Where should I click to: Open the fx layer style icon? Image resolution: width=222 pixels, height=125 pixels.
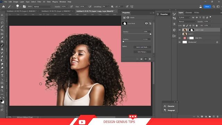click(x=198, y=117)
